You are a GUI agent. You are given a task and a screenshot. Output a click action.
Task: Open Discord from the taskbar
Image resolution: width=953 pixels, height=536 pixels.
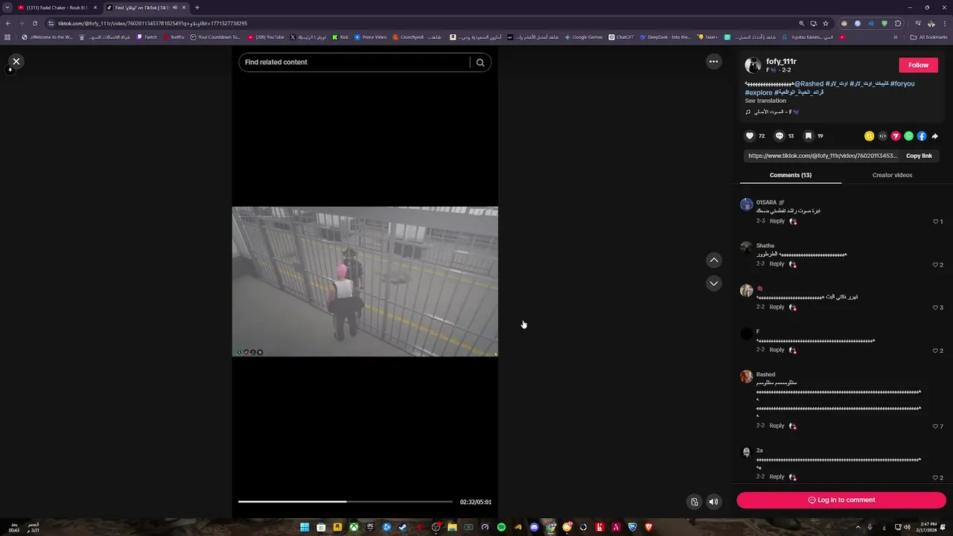(x=534, y=527)
